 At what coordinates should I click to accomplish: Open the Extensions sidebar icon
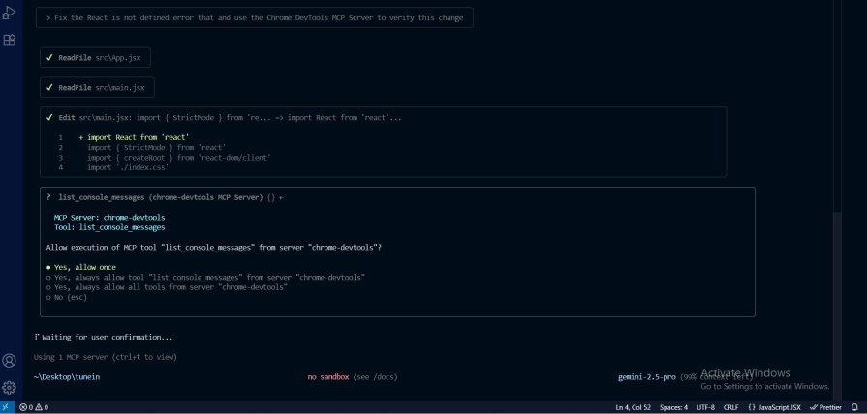(10, 41)
